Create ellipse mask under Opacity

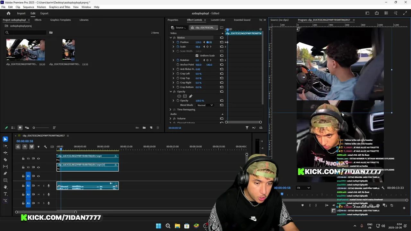click(179, 96)
